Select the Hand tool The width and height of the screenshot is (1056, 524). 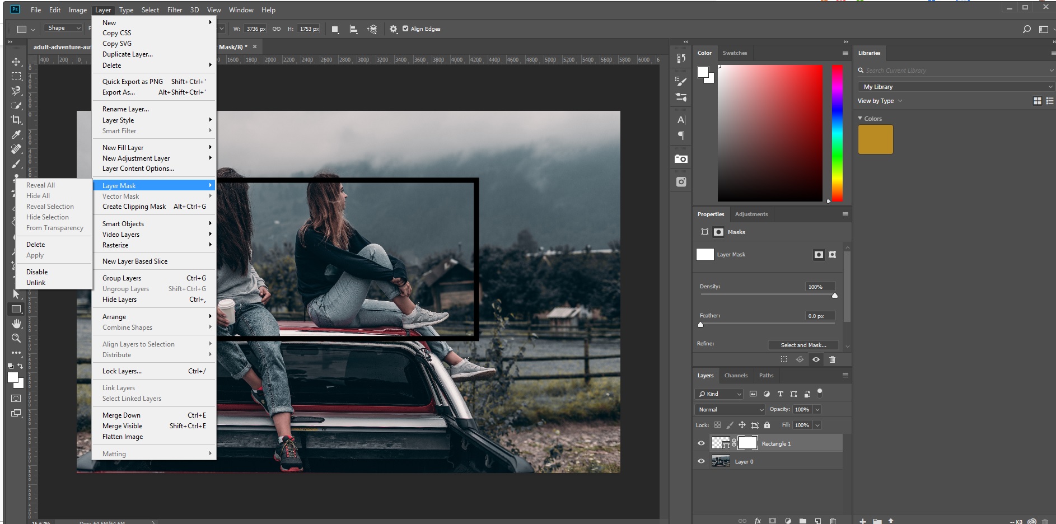tap(16, 324)
